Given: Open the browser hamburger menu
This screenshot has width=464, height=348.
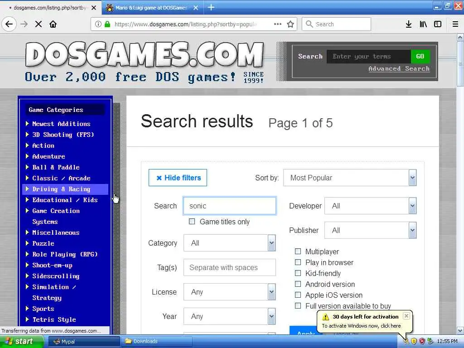Looking at the screenshot, I should (x=455, y=24).
